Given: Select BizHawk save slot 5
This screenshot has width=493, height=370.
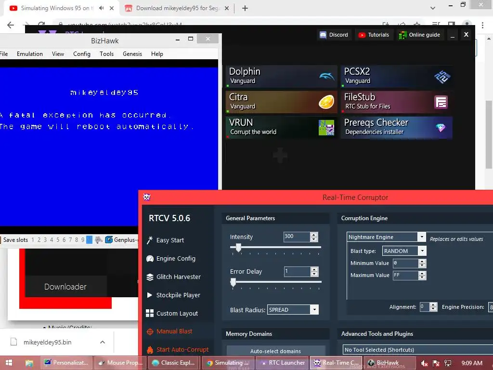Looking at the screenshot, I should 58,240.
